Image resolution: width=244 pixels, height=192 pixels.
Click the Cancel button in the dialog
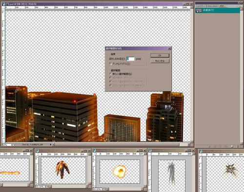pos(160,61)
